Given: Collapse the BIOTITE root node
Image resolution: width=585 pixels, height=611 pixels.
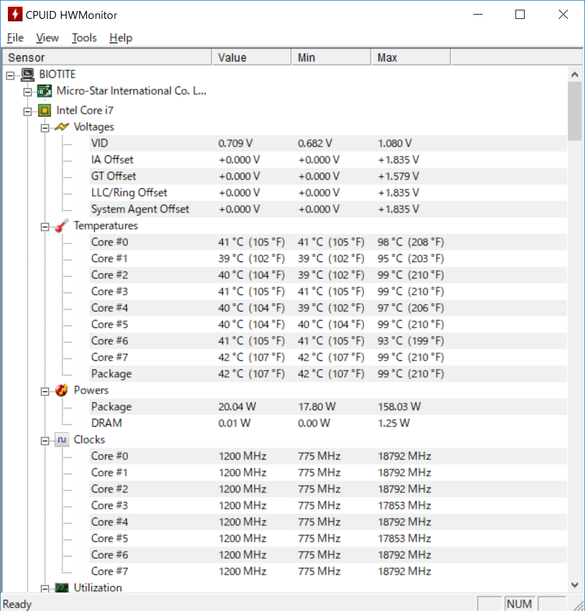Looking at the screenshot, I should click(10, 75).
